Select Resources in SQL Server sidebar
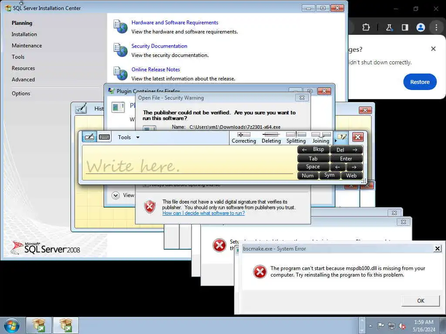Image resolution: width=446 pixels, height=334 pixels. click(x=24, y=68)
